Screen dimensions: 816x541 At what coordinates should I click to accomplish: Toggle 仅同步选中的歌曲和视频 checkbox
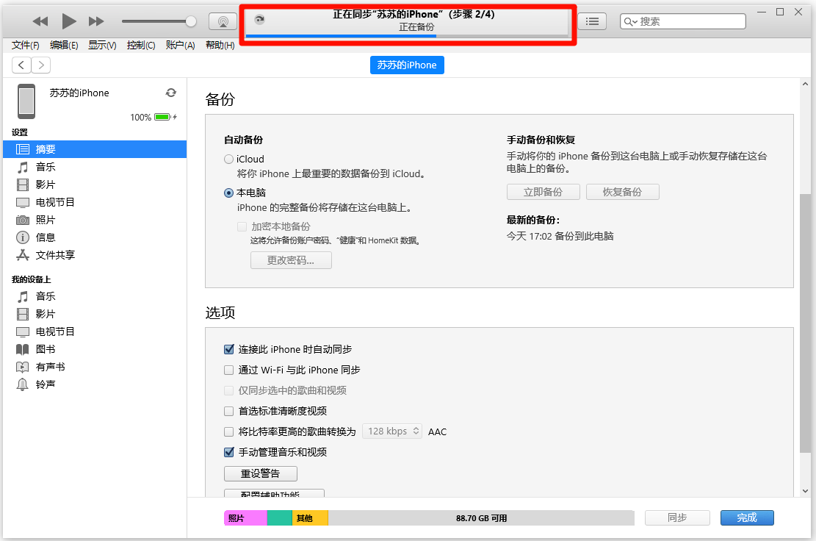[228, 390]
